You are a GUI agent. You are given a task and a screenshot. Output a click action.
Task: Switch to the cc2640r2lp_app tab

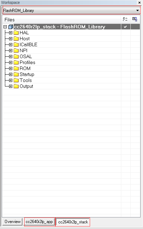pos(39,222)
